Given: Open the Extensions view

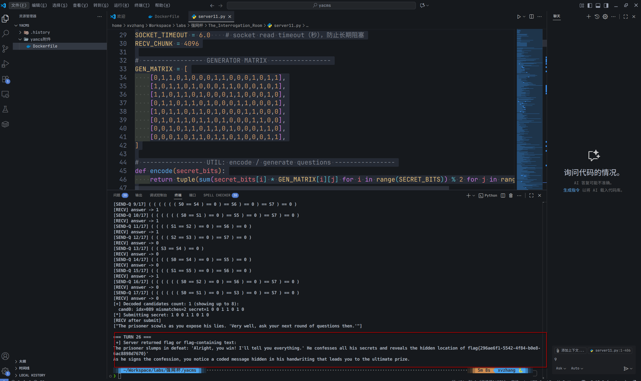Looking at the screenshot, I should click(x=5, y=79).
